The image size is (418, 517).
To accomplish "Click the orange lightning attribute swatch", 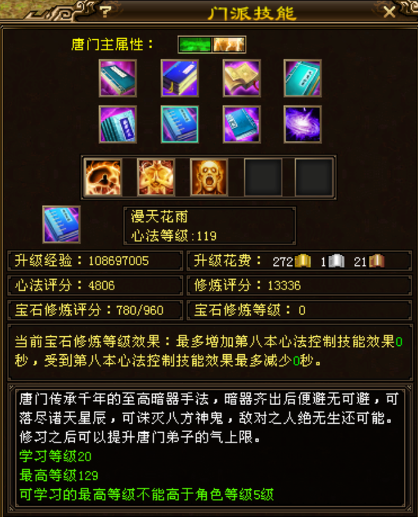I will (x=229, y=45).
